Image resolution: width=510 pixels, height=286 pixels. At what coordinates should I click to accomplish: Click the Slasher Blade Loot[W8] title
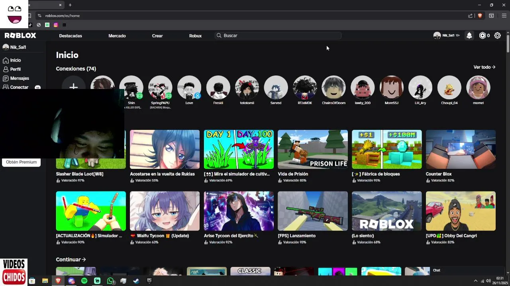[x=80, y=174]
